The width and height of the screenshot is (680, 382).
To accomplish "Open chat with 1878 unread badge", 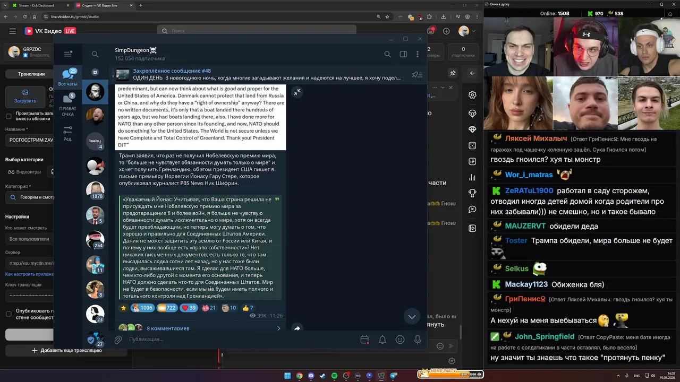I will [x=95, y=190].
